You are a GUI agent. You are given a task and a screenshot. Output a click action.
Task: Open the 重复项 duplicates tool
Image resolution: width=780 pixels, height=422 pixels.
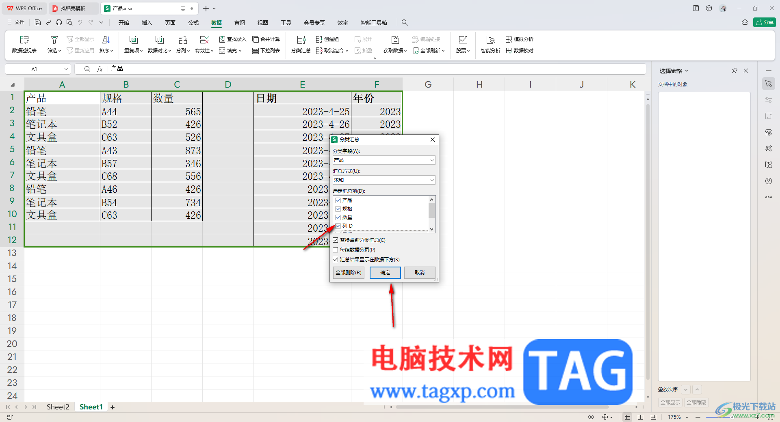(133, 44)
